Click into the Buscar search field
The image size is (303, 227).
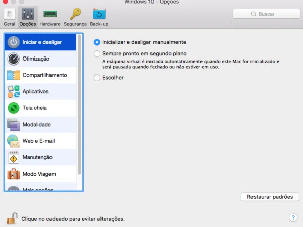click(x=267, y=14)
